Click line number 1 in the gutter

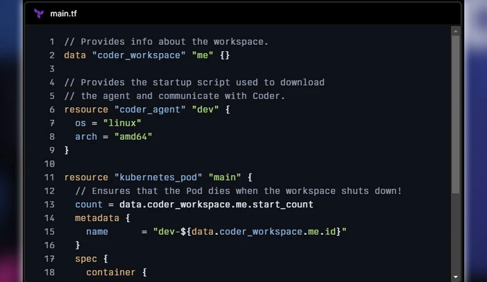(x=52, y=41)
